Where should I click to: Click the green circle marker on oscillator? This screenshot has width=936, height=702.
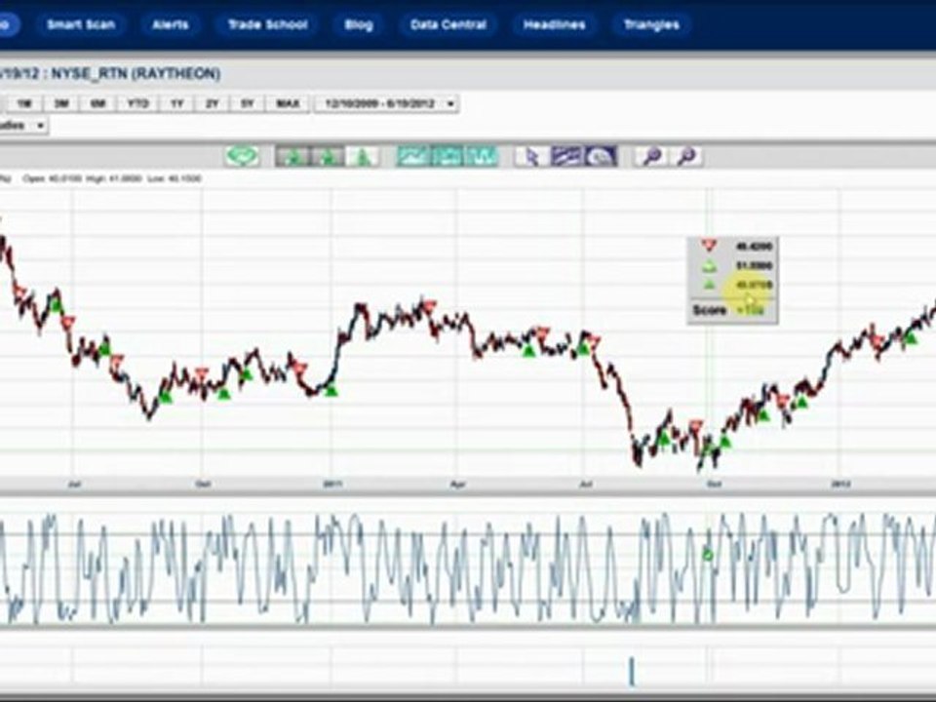click(x=708, y=555)
